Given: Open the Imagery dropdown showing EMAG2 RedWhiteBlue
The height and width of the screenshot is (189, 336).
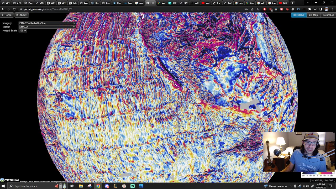Looking at the screenshot, I should tap(47, 23).
